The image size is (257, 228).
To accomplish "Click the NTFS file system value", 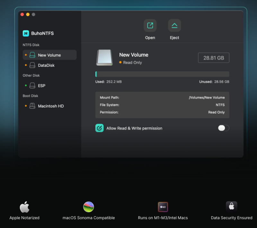I will tap(220, 105).
